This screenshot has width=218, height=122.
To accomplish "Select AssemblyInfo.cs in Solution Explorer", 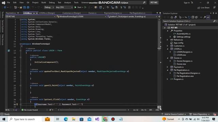I will [184, 34].
